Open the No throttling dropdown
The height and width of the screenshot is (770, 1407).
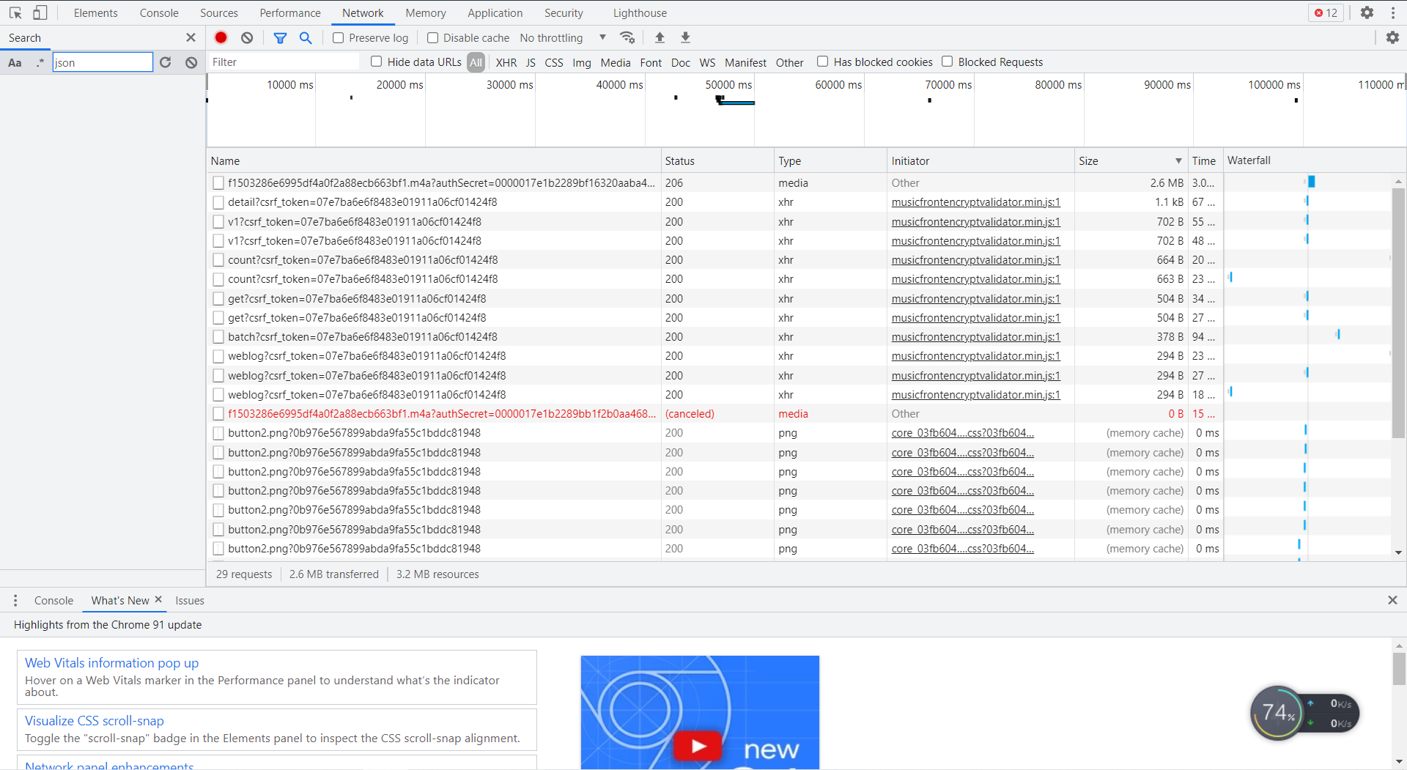point(562,37)
